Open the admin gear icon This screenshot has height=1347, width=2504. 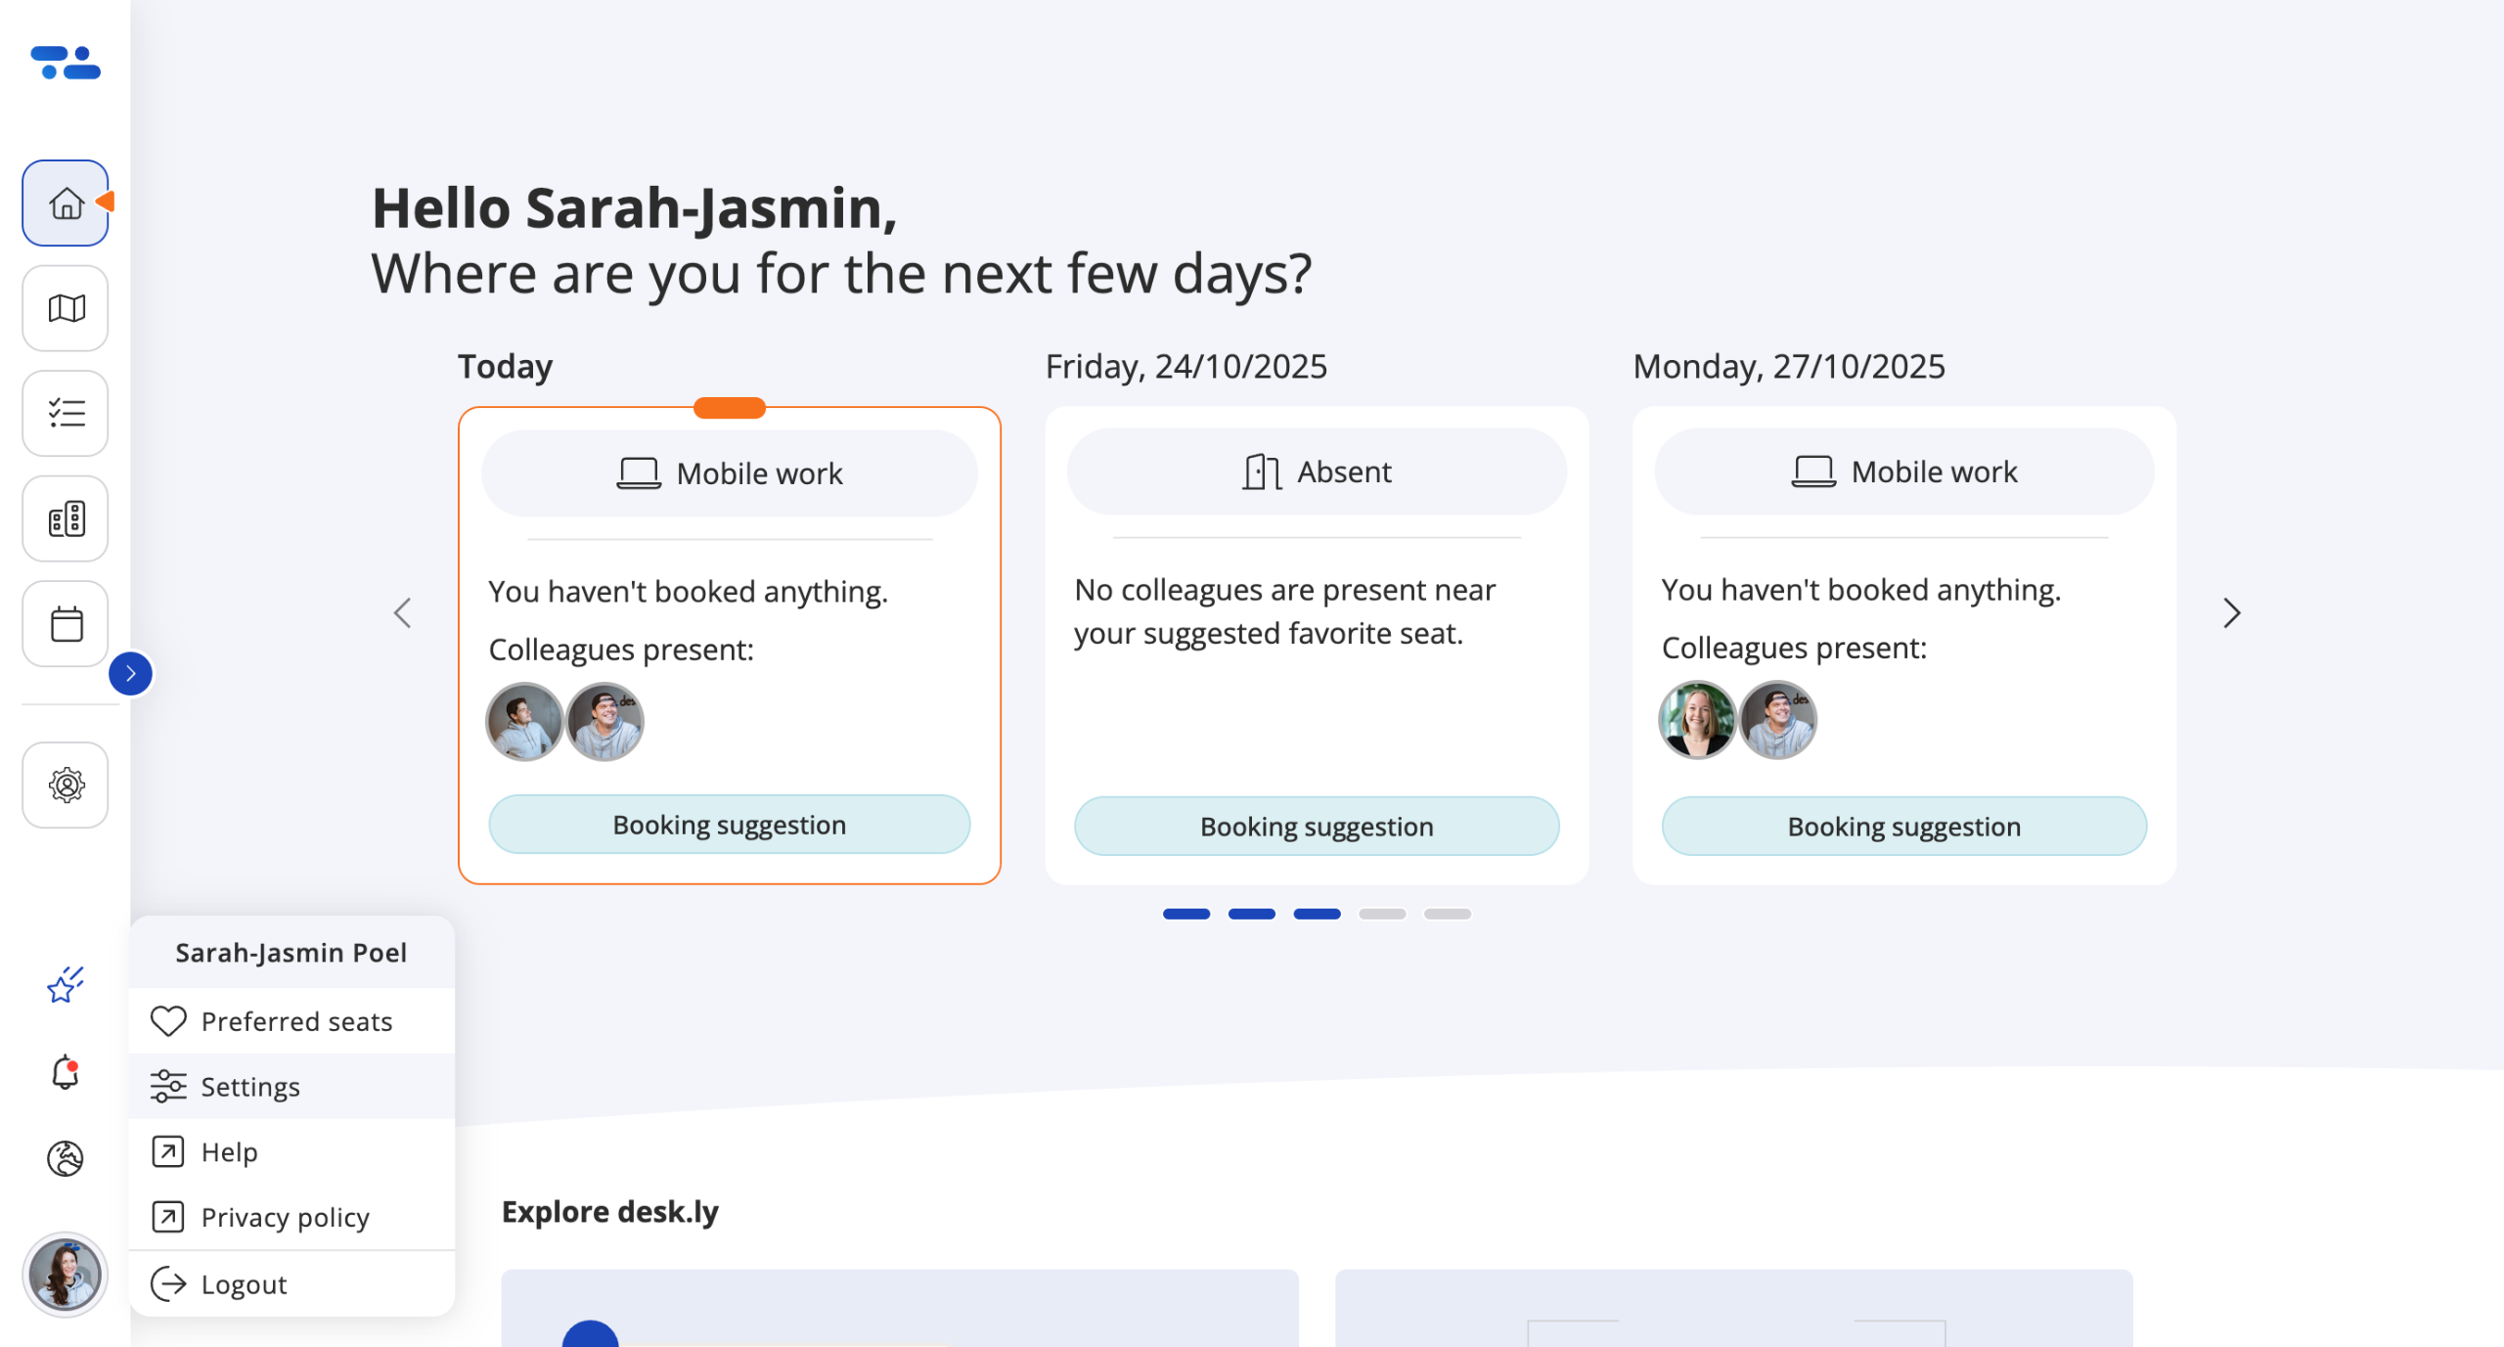pyautogui.click(x=65, y=785)
